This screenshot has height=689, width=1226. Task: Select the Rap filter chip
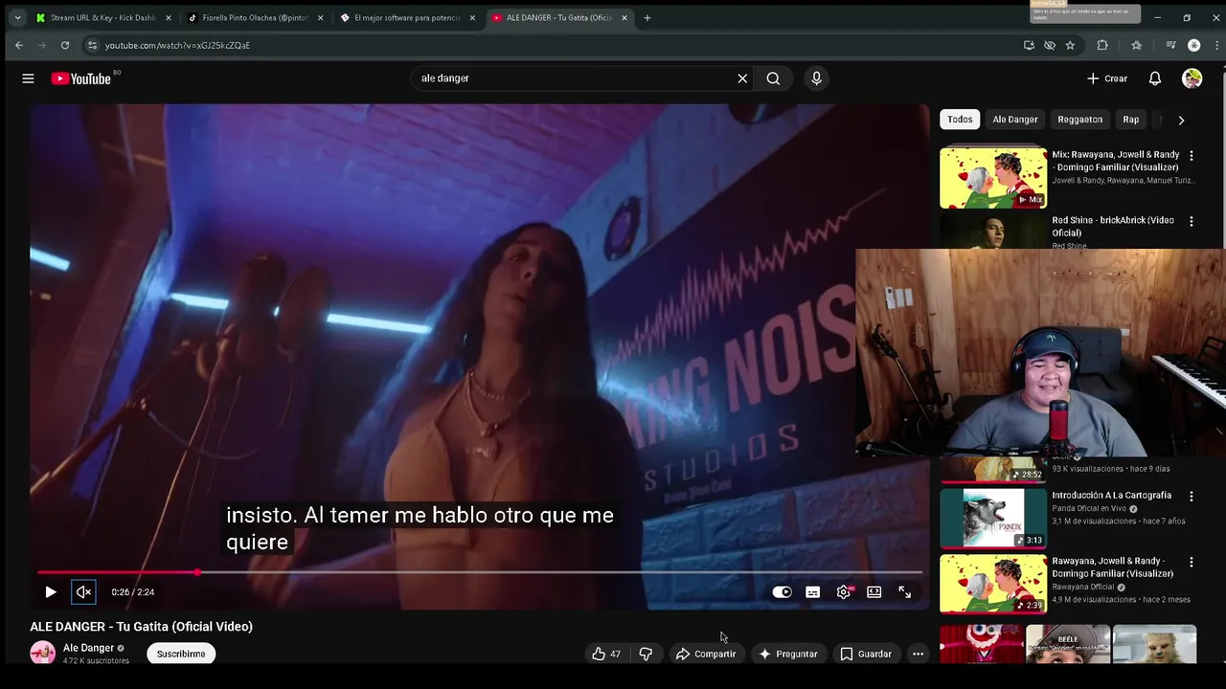click(x=1131, y=120)
